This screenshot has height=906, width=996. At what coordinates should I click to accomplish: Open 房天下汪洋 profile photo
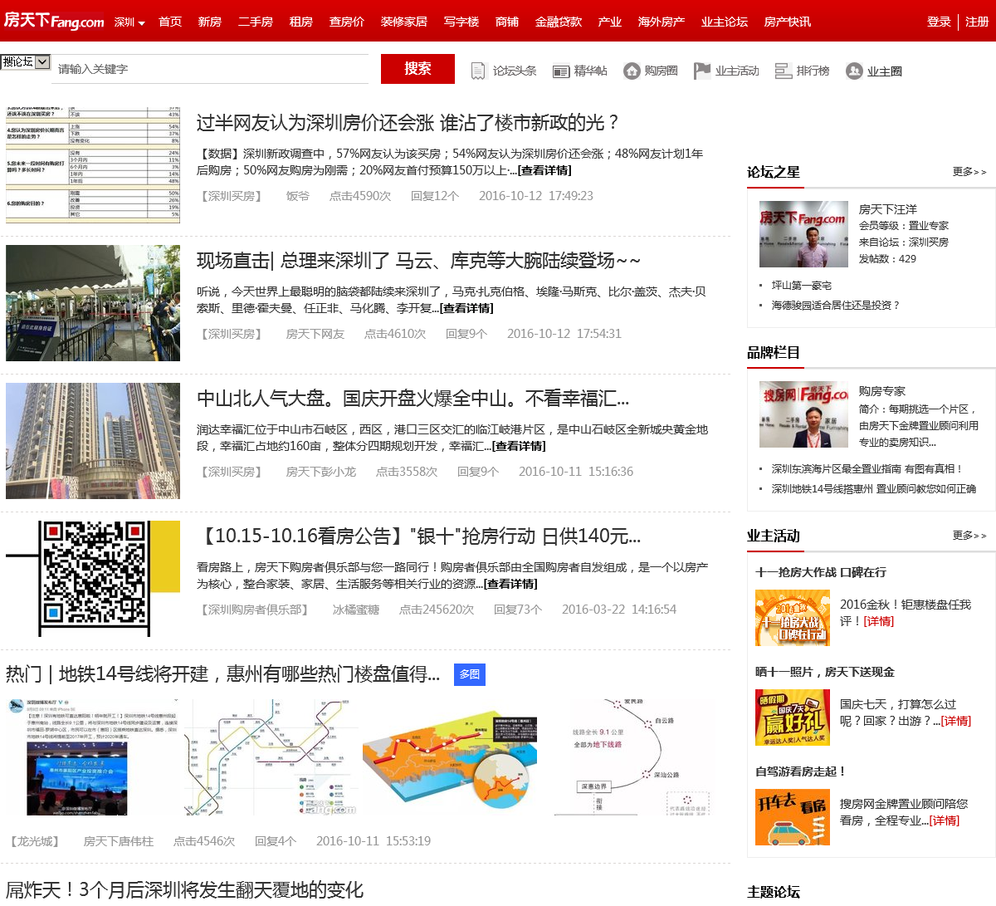pyautogui.click(x=803, y=234)
